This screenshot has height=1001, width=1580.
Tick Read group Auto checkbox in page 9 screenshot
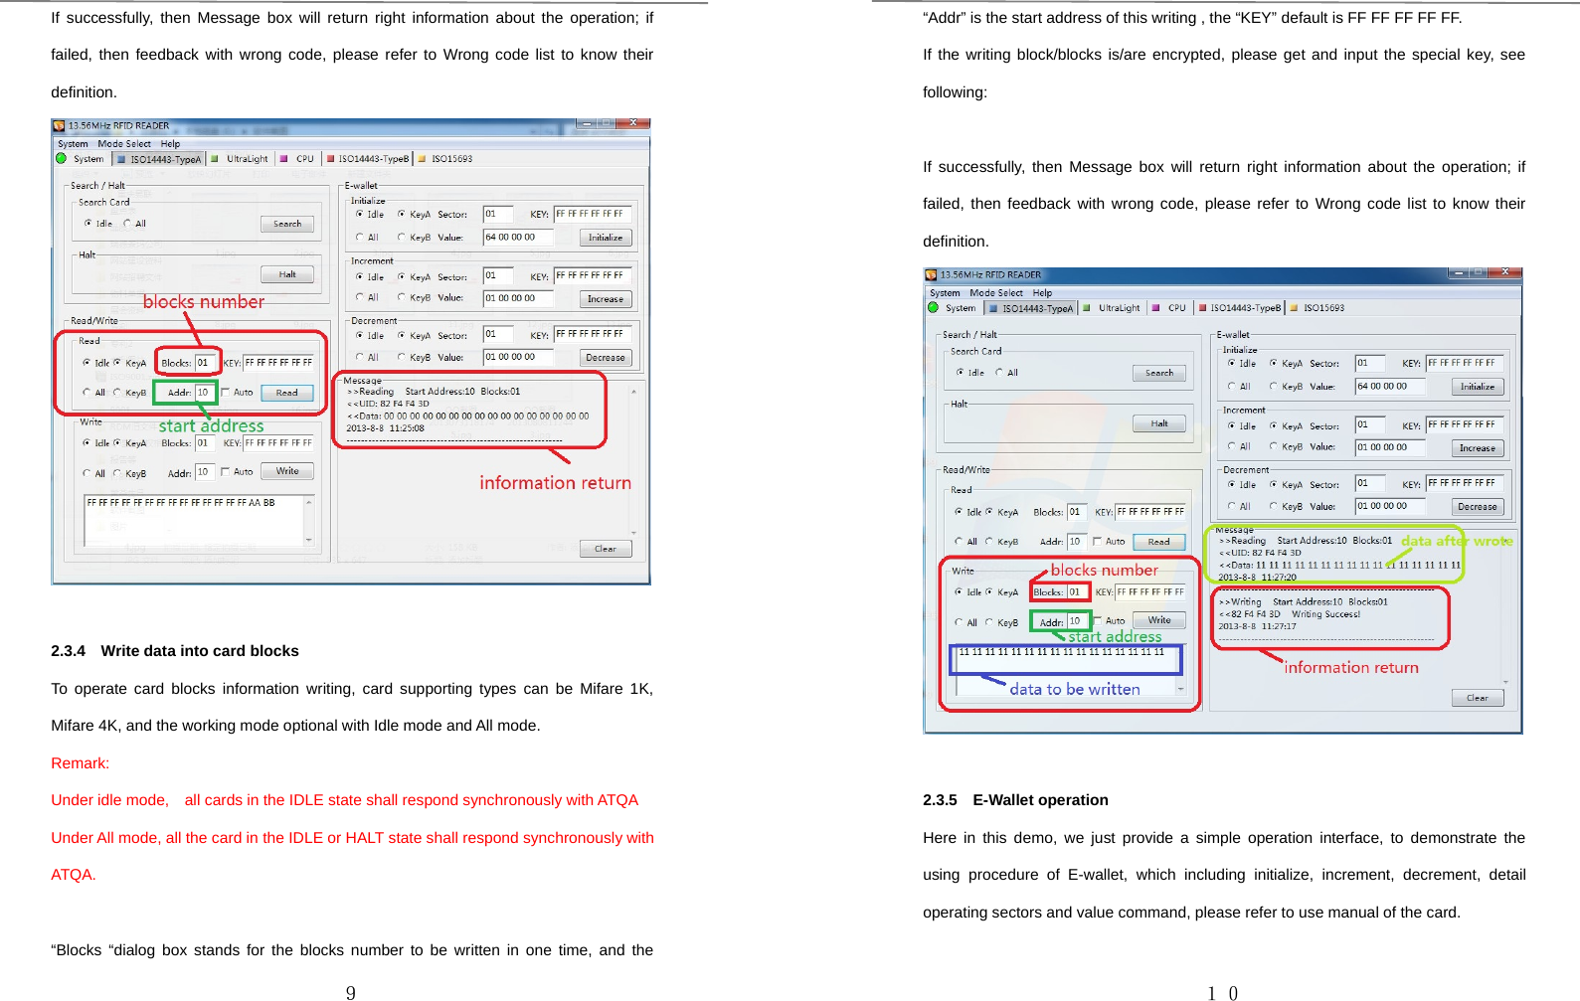[x=226, y=393]
